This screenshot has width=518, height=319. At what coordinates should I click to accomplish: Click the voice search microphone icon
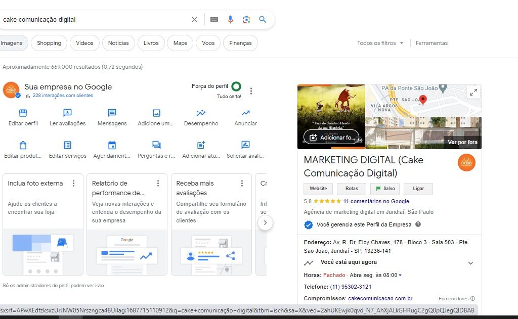coord(230,19)
